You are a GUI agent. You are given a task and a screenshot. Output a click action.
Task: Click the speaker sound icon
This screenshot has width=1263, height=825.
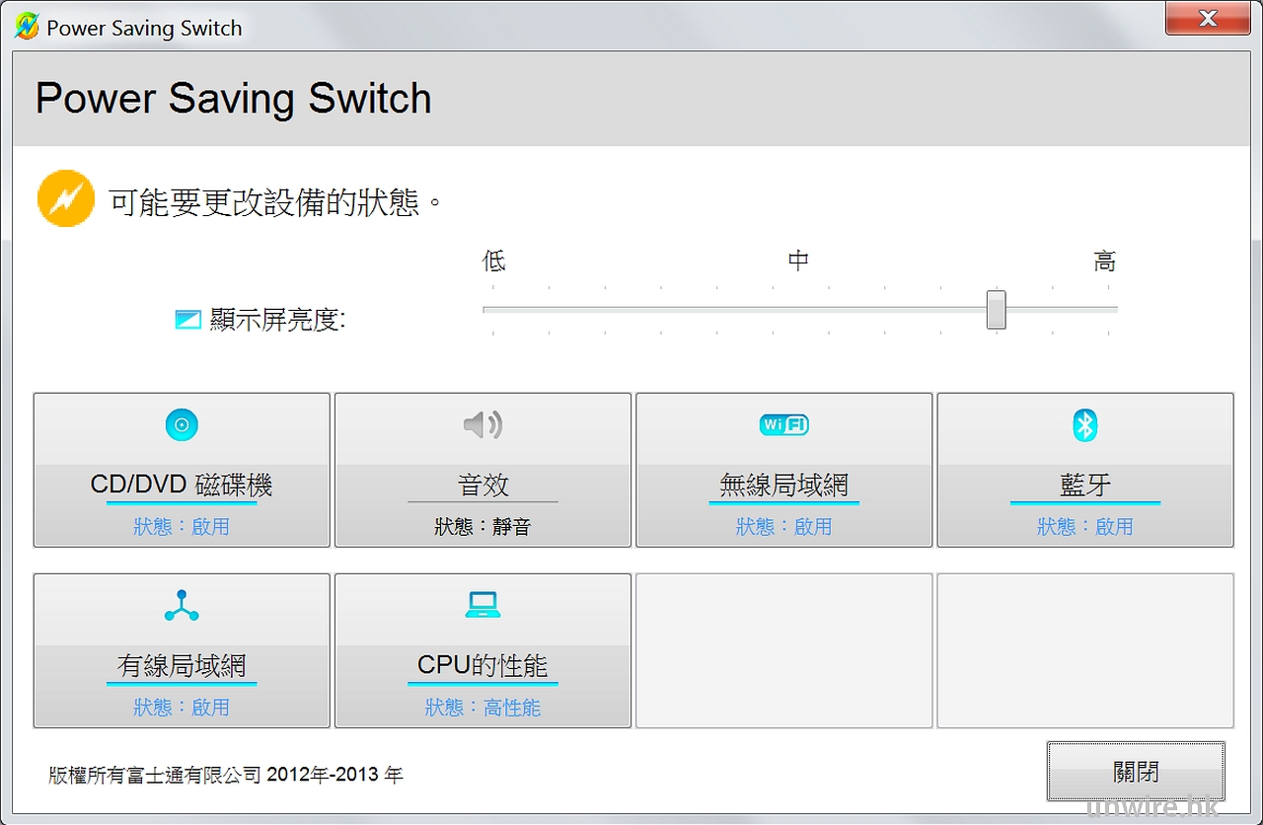click(x=483, y=425)
